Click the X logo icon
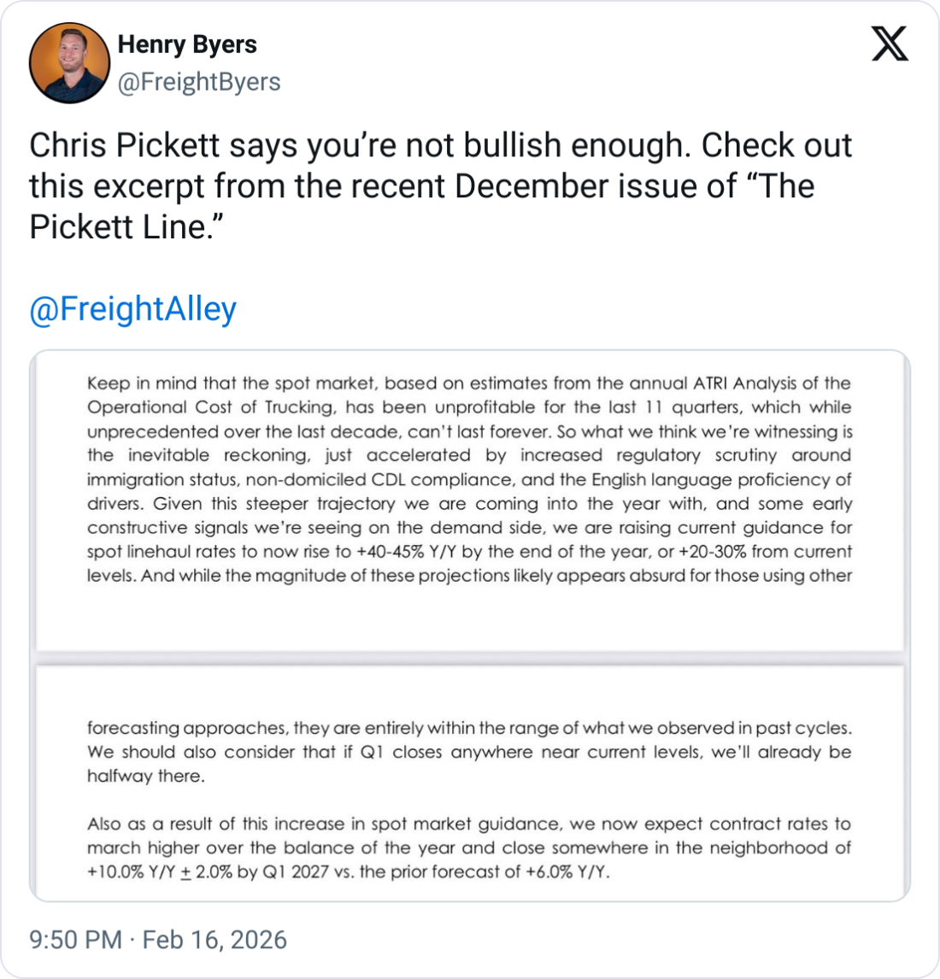 click(x=890, y=42)
